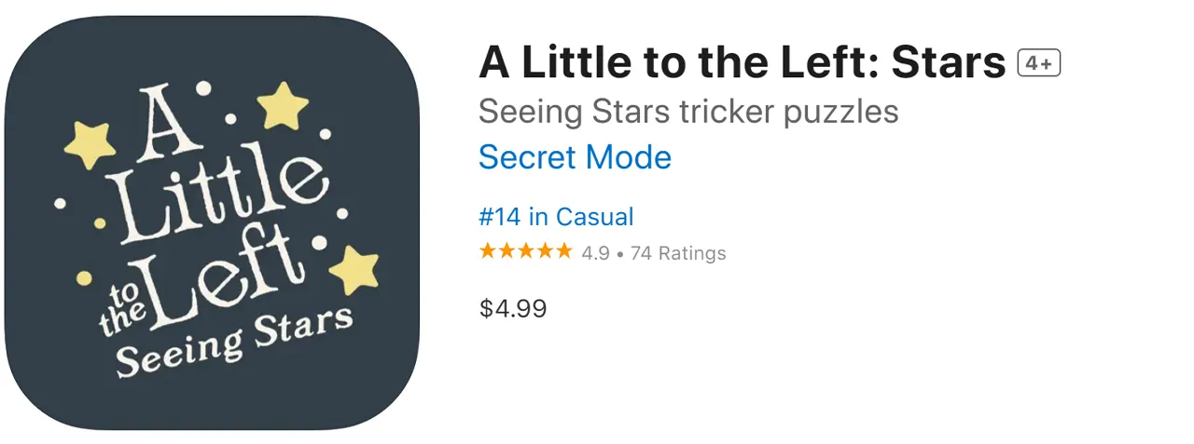Open the #14 in Casual chart link
This screenshot has width=1194, height=444.
(x=556, y=218)
